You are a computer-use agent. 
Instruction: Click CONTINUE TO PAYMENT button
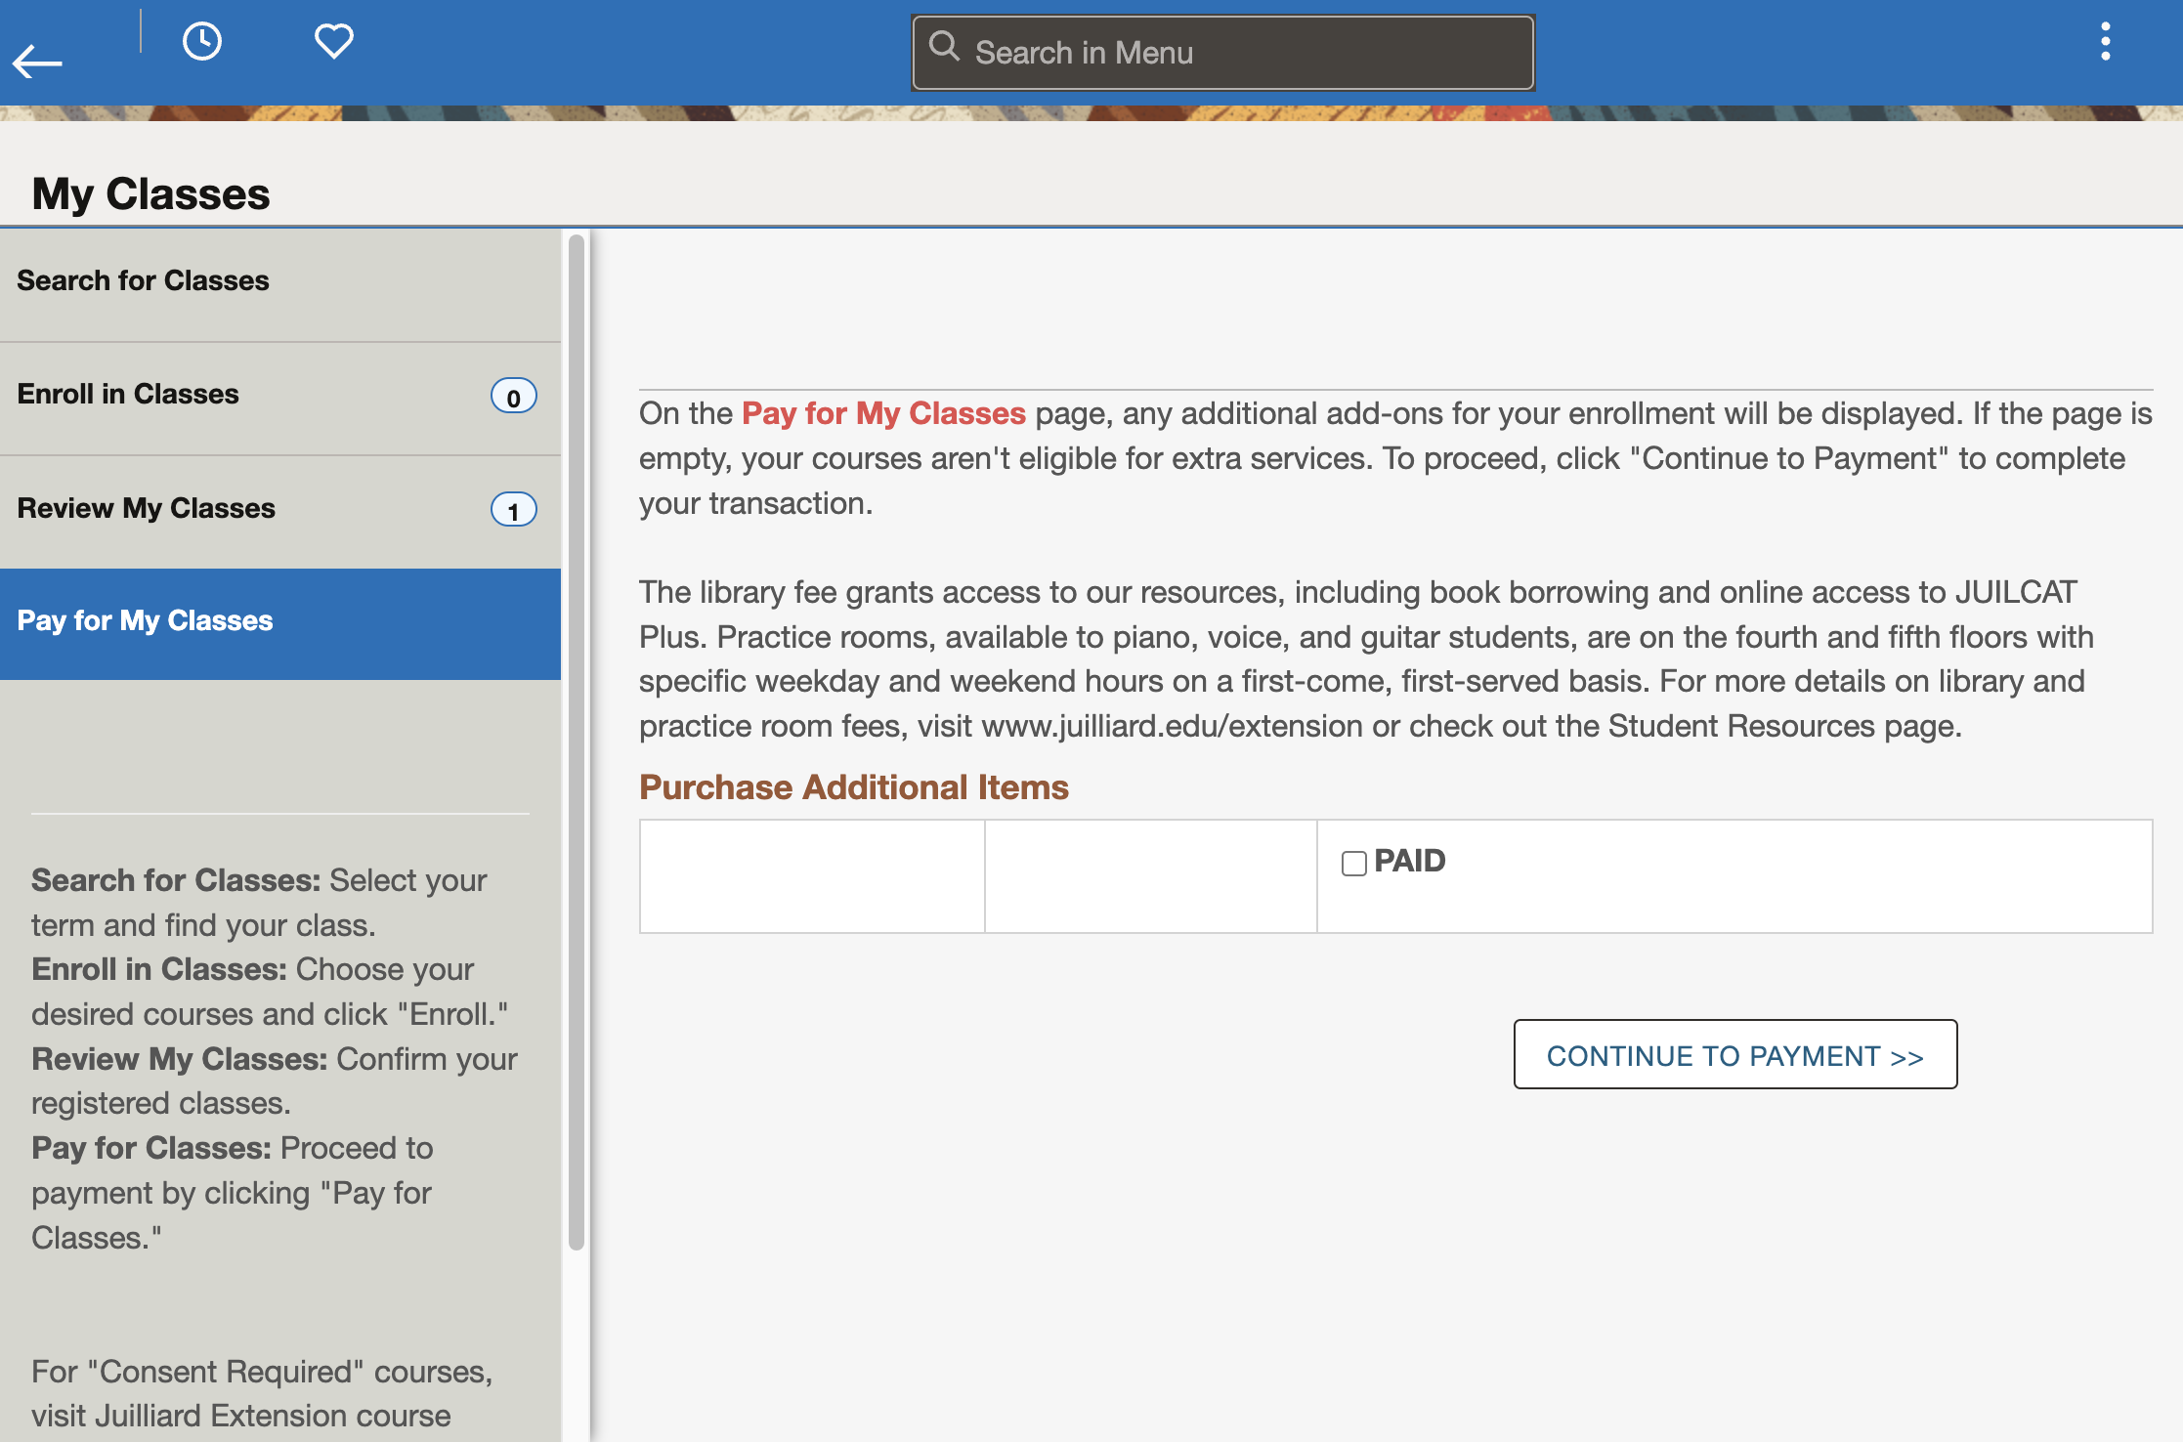click(1734, 1055)
